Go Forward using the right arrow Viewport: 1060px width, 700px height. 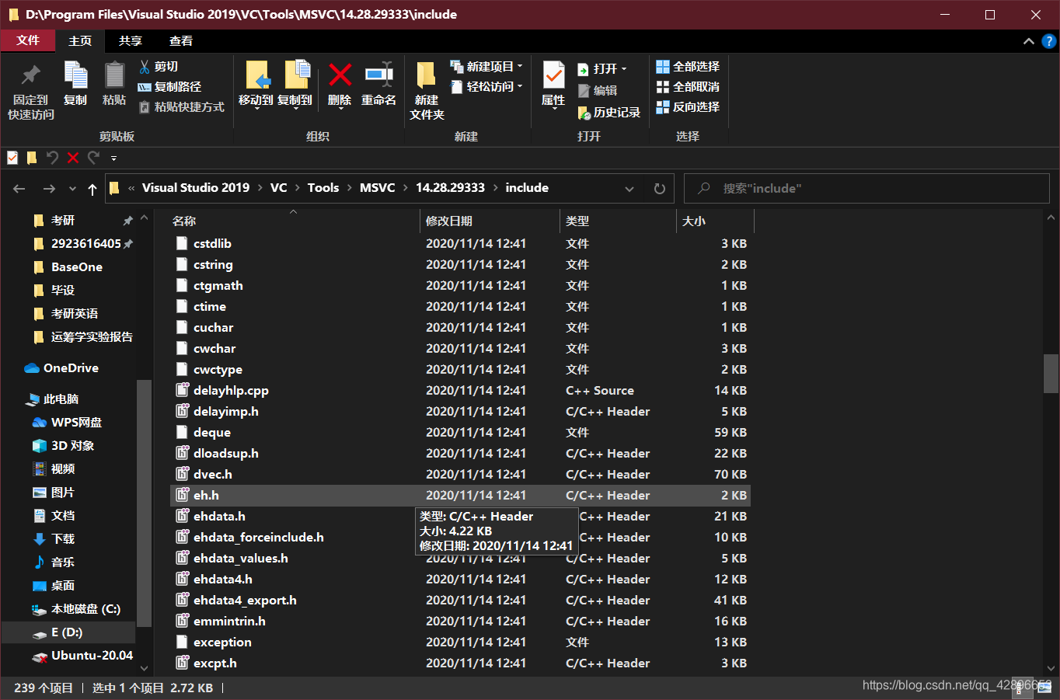coord(49,189)
